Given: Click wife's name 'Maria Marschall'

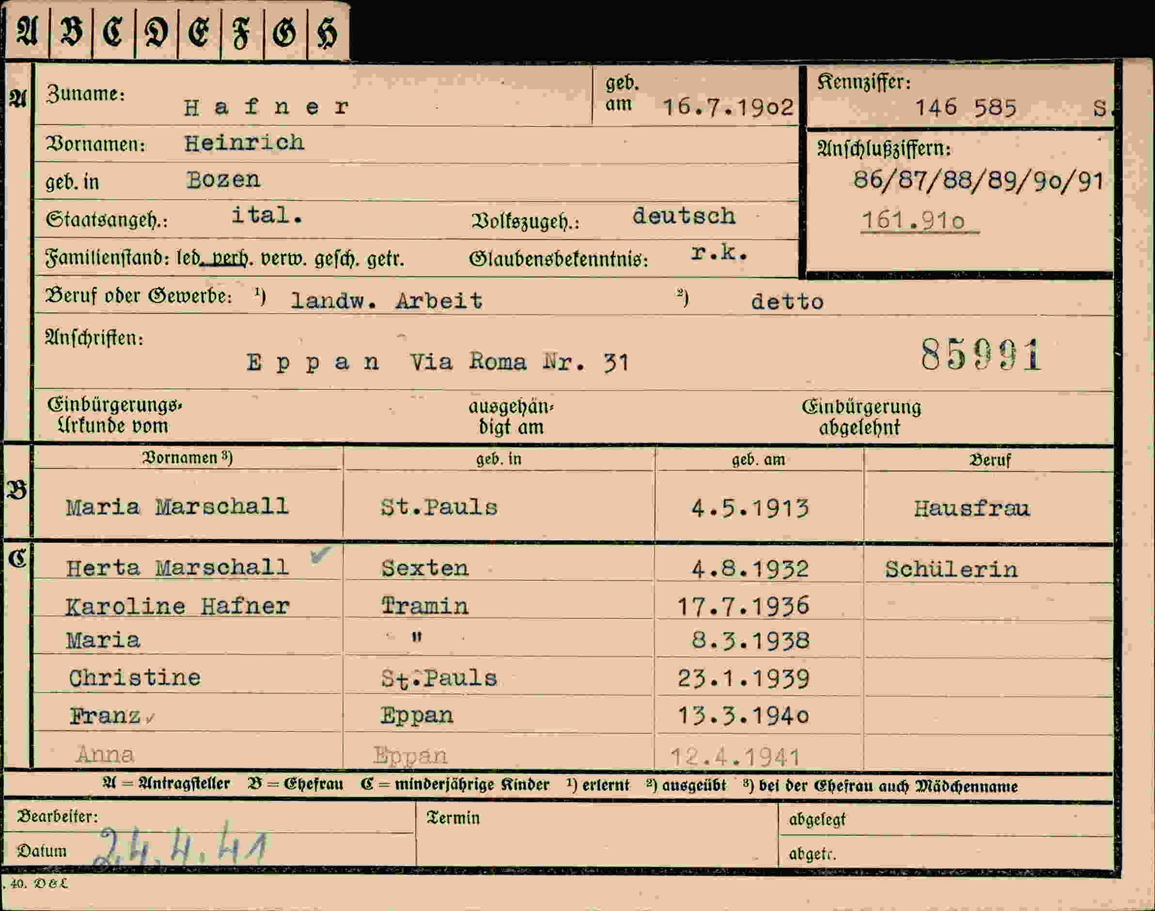Looking at the screenshot, I should (177, 507).
